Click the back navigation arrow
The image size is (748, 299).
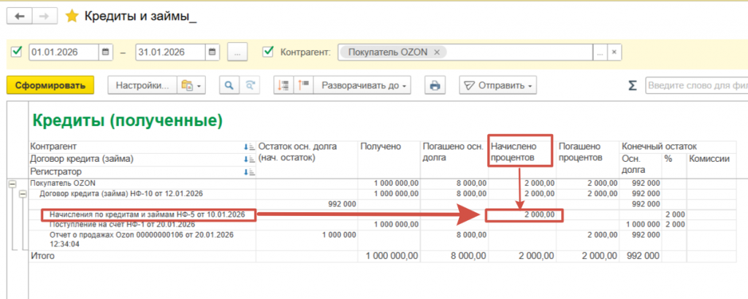[x=19, y=15]
